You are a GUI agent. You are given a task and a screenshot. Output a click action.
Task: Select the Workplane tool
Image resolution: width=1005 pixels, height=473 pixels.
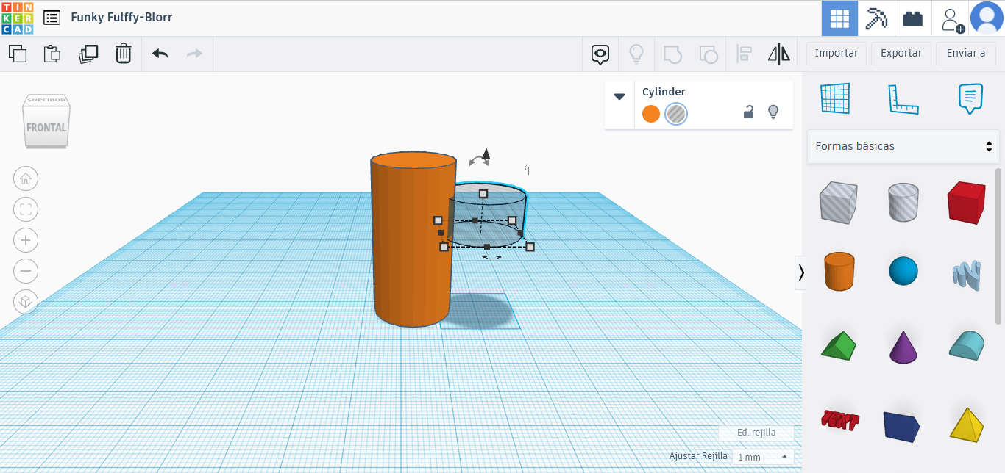coord(835,98)
